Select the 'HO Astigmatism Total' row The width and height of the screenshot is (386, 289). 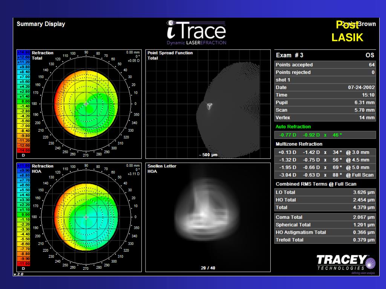pyautogui.click(x=325, y=232)
